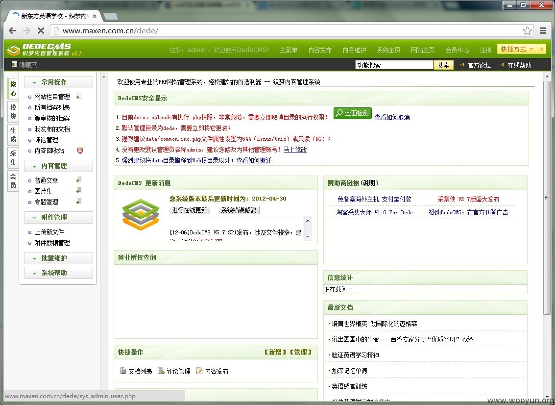Click the 搜索 button
Image resolution: width=555 pixels, height=405 pixels.
[443, 65]
